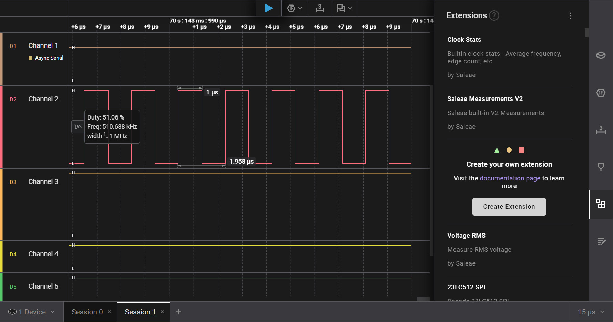The image size is (613, 322).
Task: Follow the documentation page link
Action: tap(510, 178)
